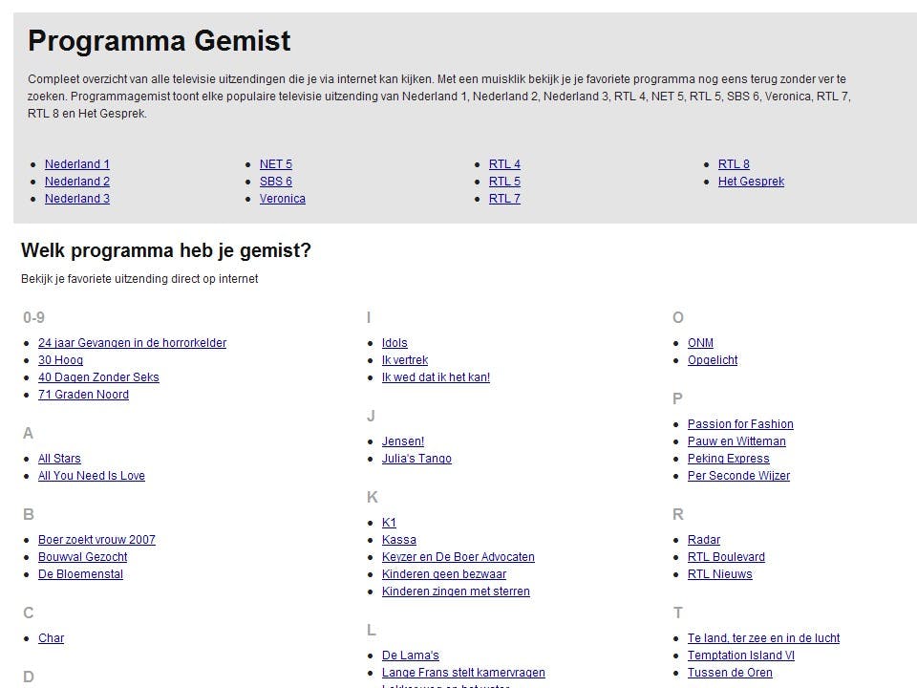Select the SBS 6 channel link
The width and height of the screenshot is (917, 688).
coord(275,182)
